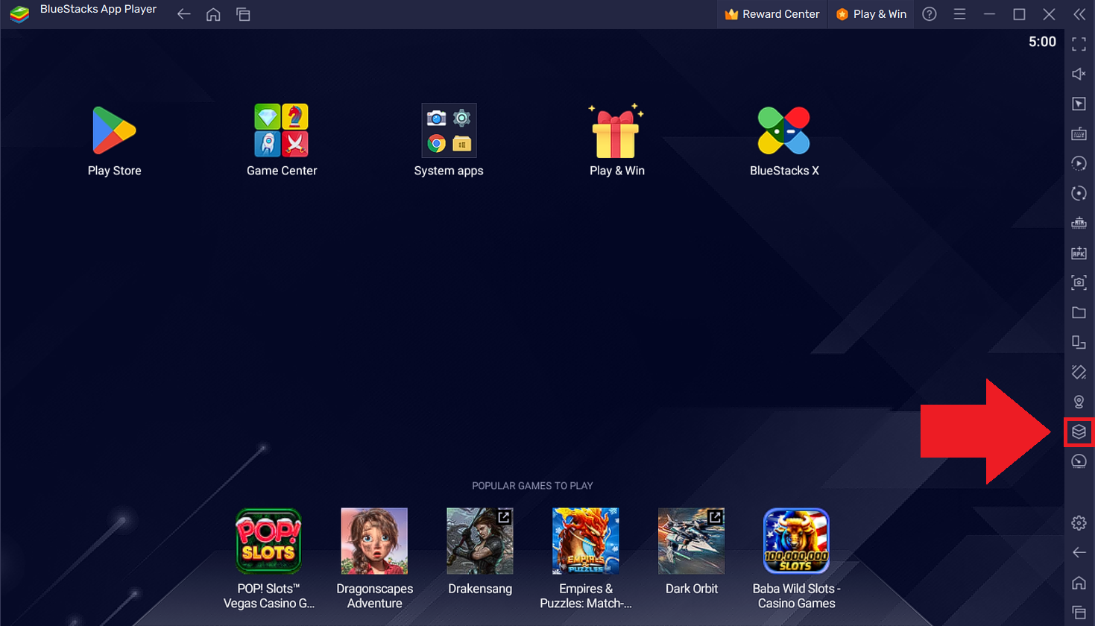Open Reward Center
Screen dimensions: 1095x626
(772, 14)
